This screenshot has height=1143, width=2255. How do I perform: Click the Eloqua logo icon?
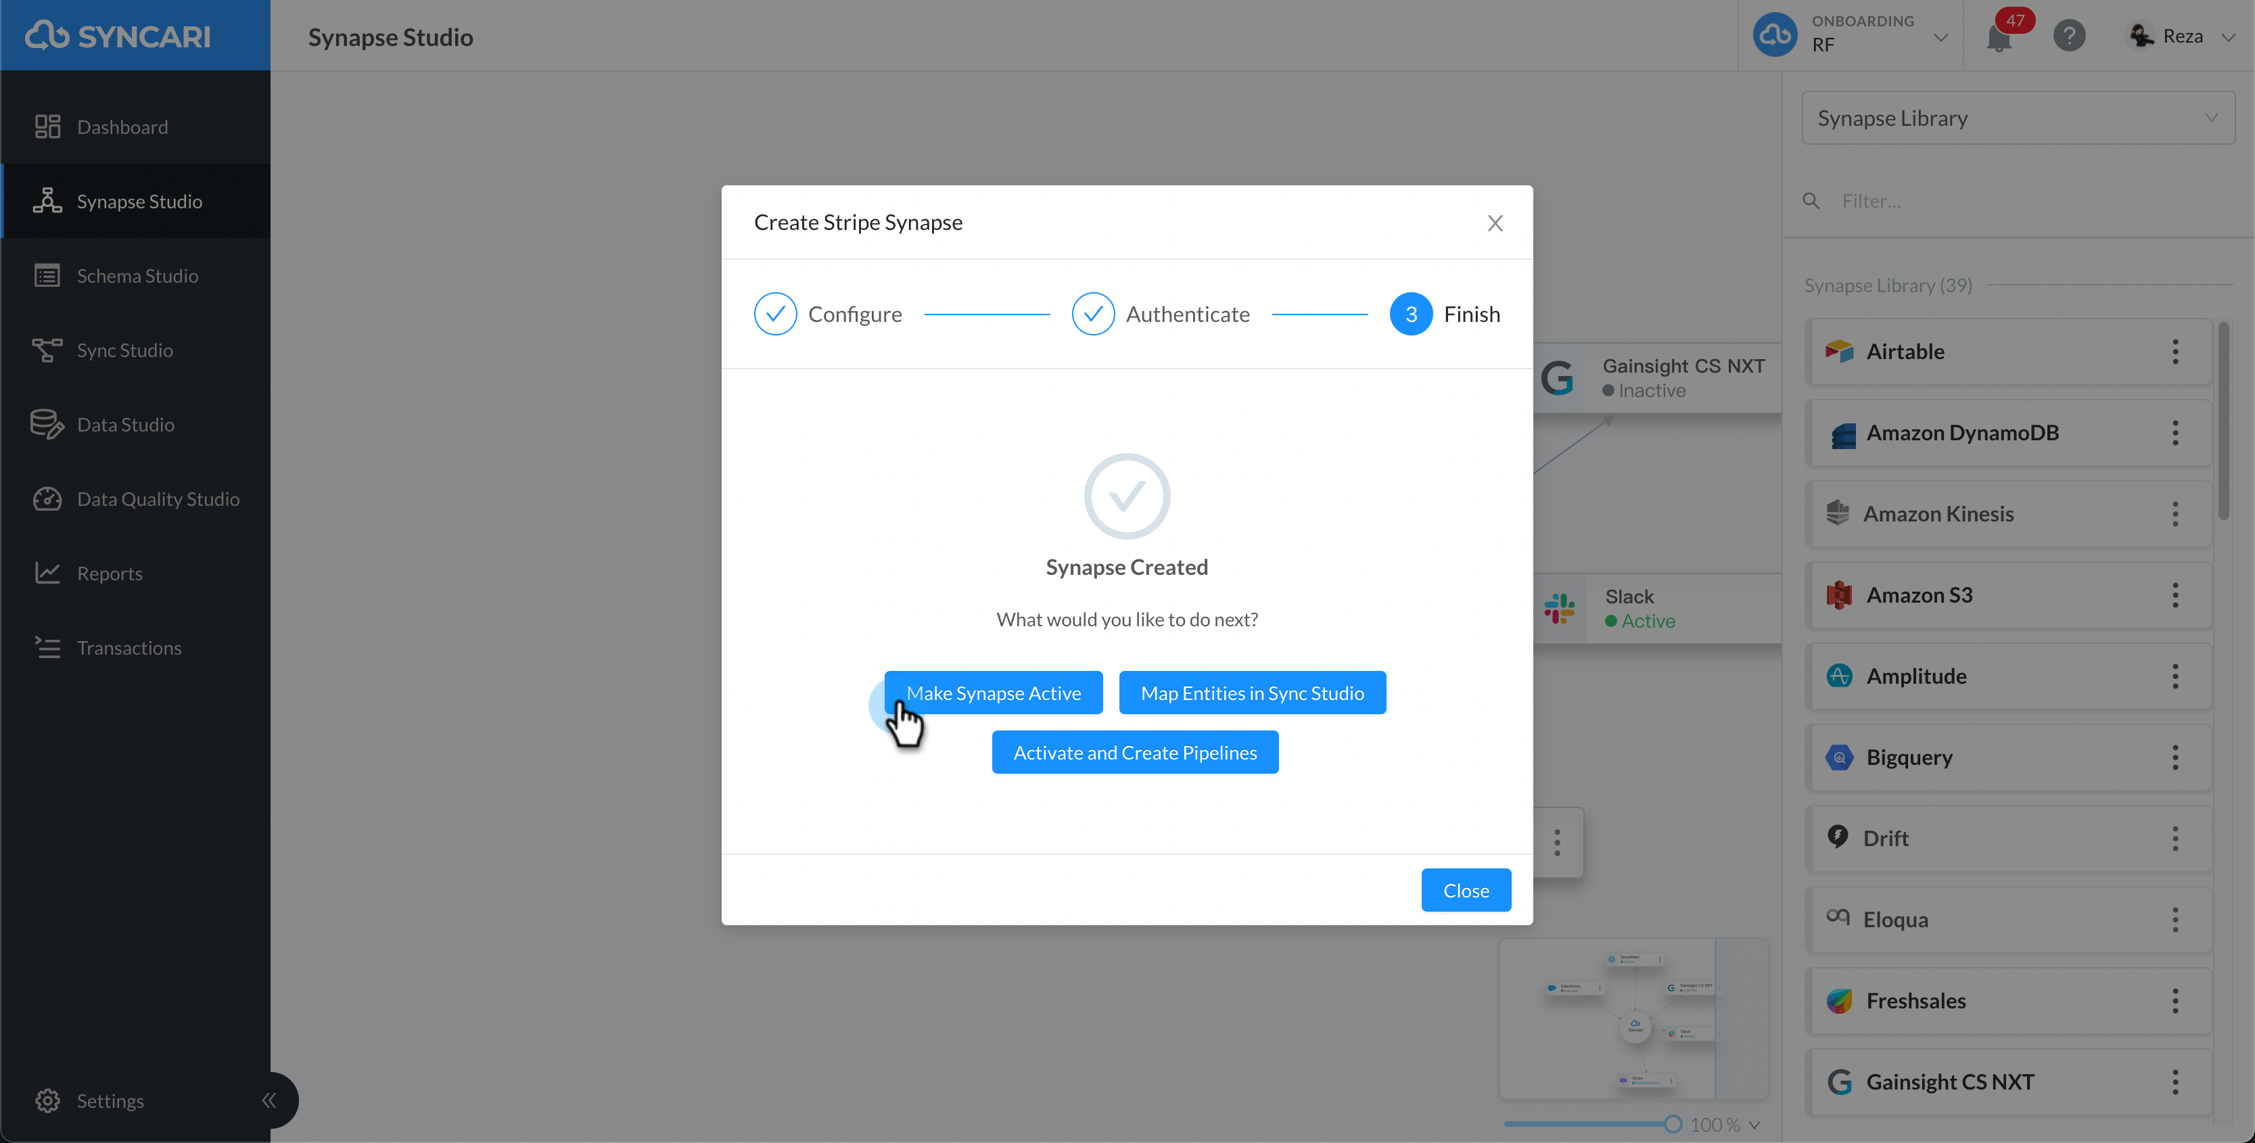(1838, 917)
